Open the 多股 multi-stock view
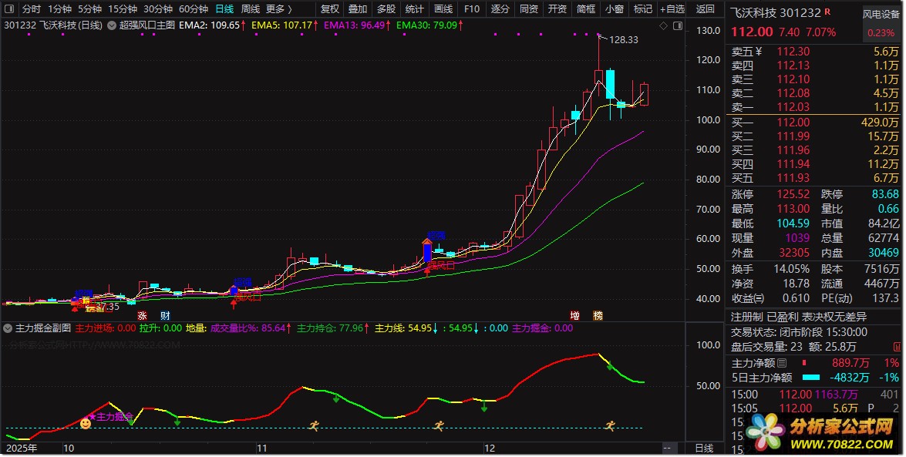The height and width of the screenshot is (457, 906). coord(386,8)
